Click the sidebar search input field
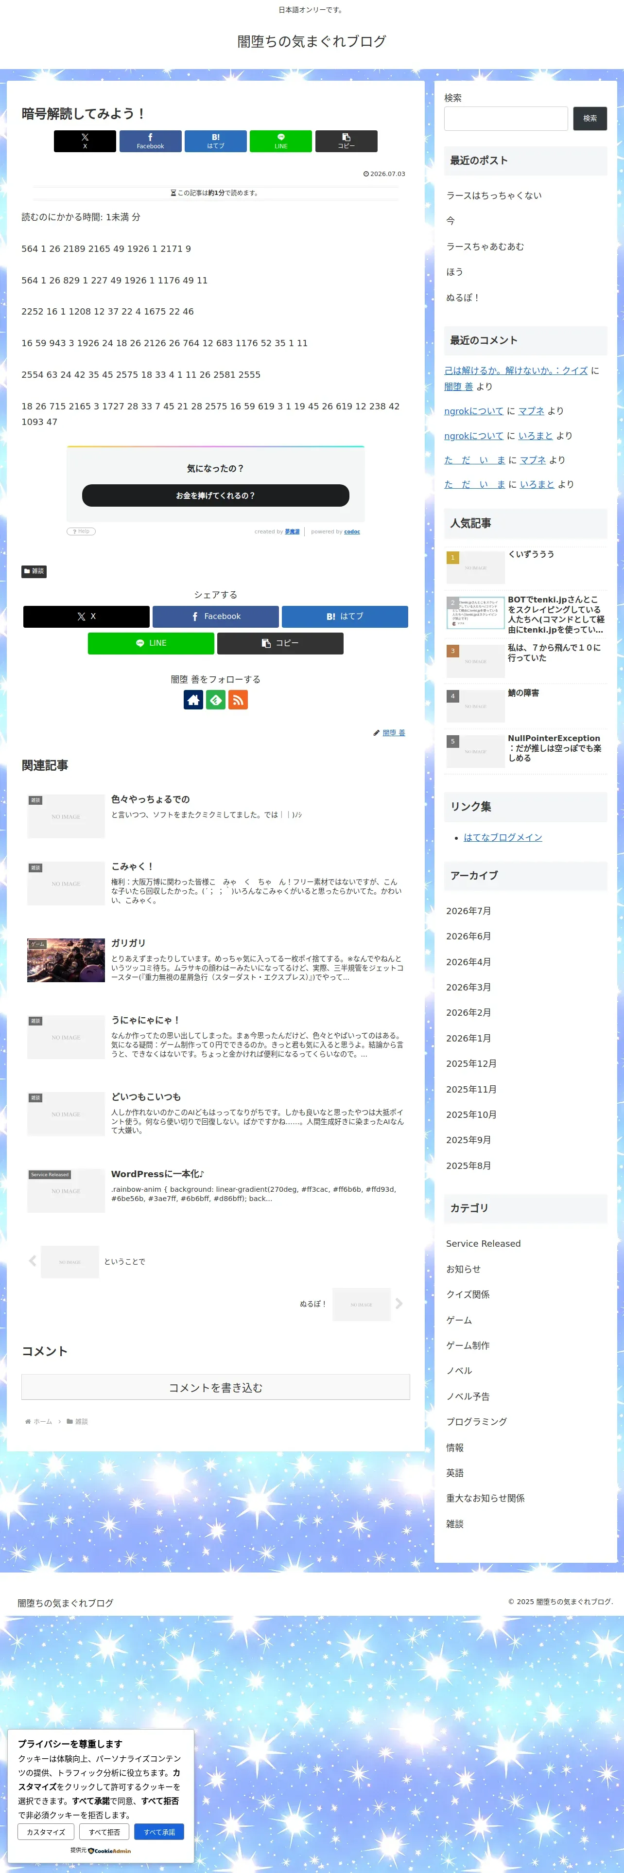This screenshot has height=1873, width=624. (506, 119)
